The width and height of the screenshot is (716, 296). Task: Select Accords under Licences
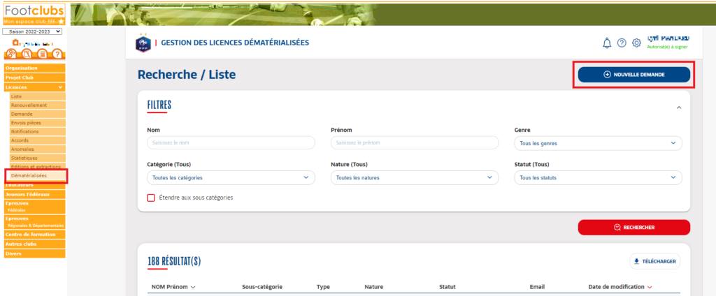[x=38, y=140]
